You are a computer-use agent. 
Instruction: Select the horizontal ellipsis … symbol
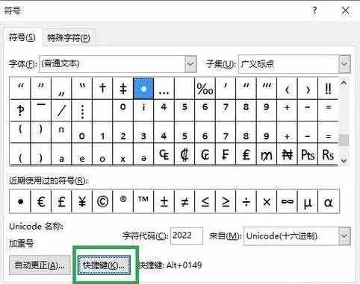click(164, 89)
